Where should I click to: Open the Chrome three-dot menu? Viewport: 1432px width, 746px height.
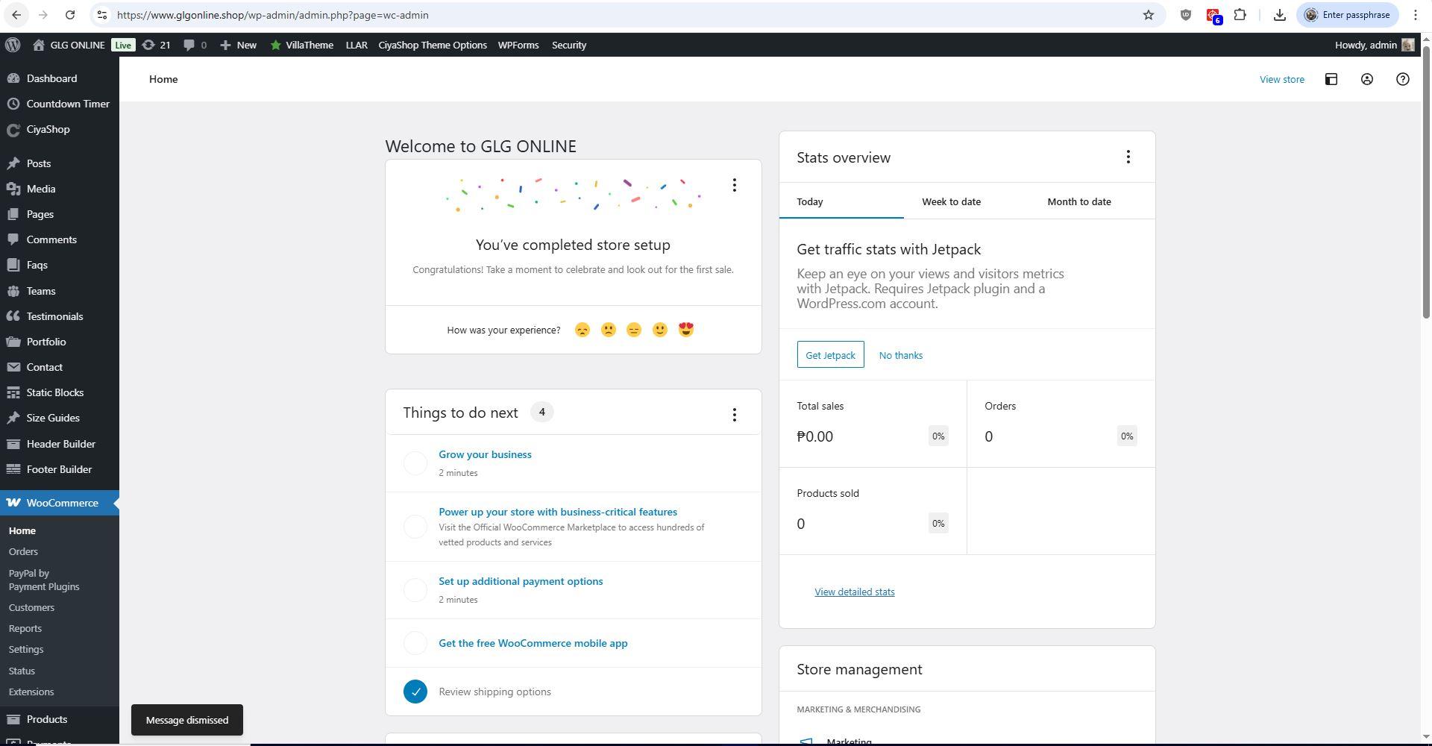(x=1415, y=15)
